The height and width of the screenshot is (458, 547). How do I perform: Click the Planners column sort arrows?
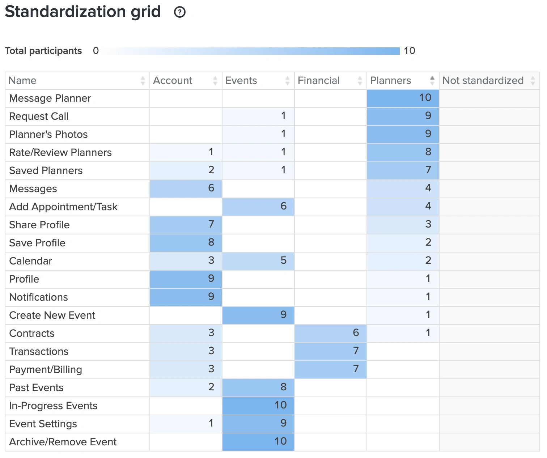click(432, 80)
